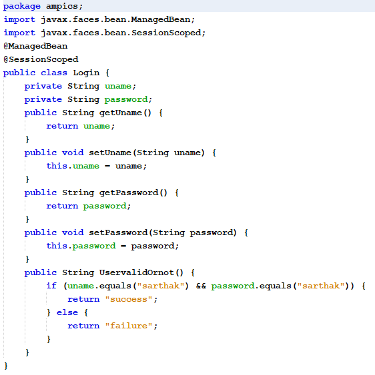Viewport: 375px width, 375px height.
Task: Click "sarthak" string inside password.equals
Action: pos(321,286)
